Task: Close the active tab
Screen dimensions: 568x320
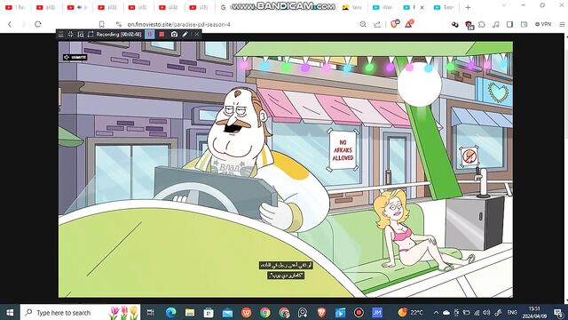Action: pos(422,7)
